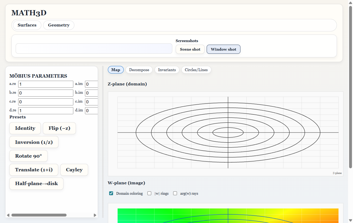
Task: Click the W-plane (image) heading
Action: pos(126,183)
